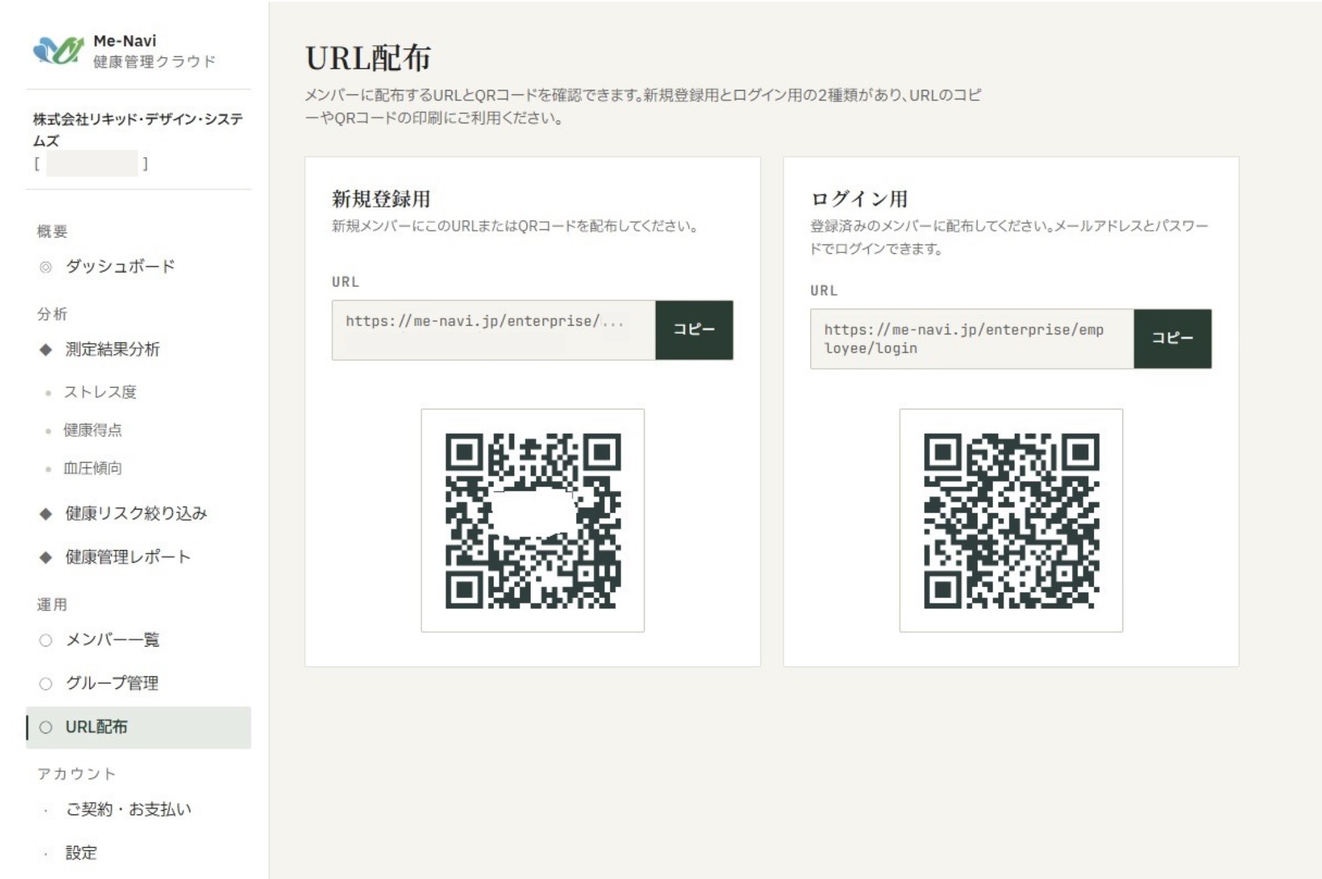This screenshot has height=879, width=1322.
Task: Copy the ログイン用 URL
Action: (1173, 338)
